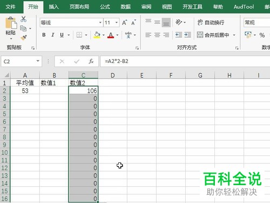Select the Format Painter brush
This screenshot has width=270, height=203.
click(x=24, y=37)
